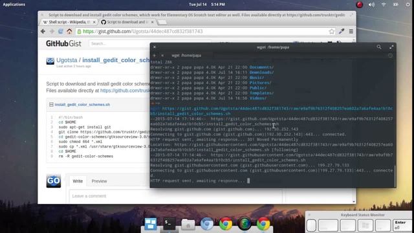Open the blue Chromium dock icon
This screenshot has width=414, height=233.
207,224
